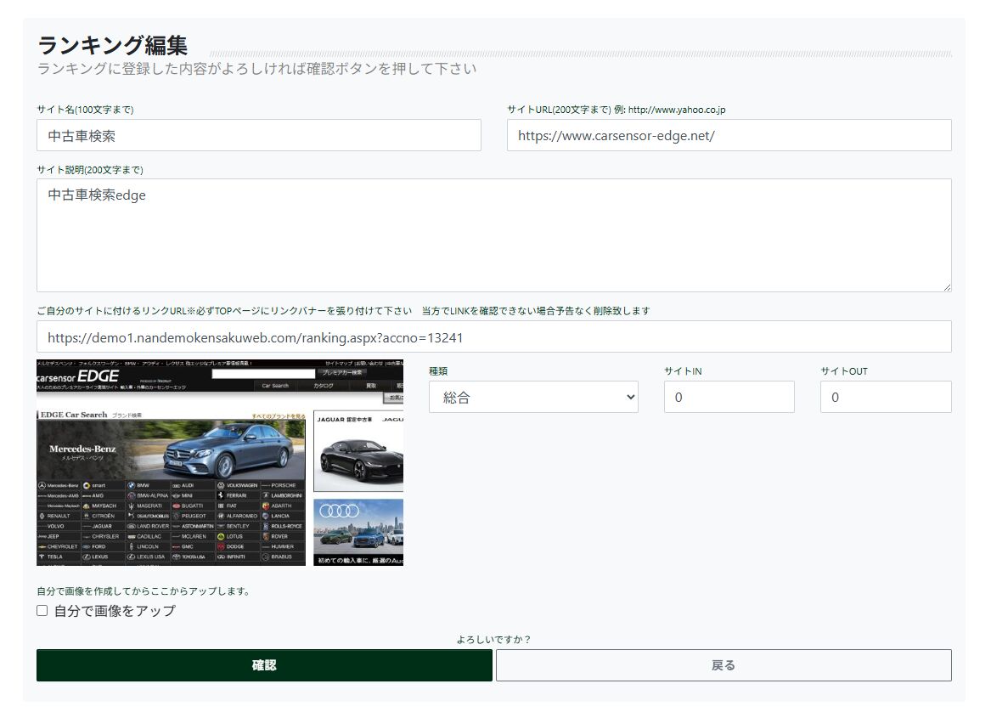Click the サイト名 field containing 中古車検索
Screen dimensions: 991x712
click(x=258, y=135)
